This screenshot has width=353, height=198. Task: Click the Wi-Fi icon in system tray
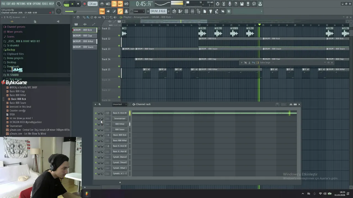coord(320,194)
